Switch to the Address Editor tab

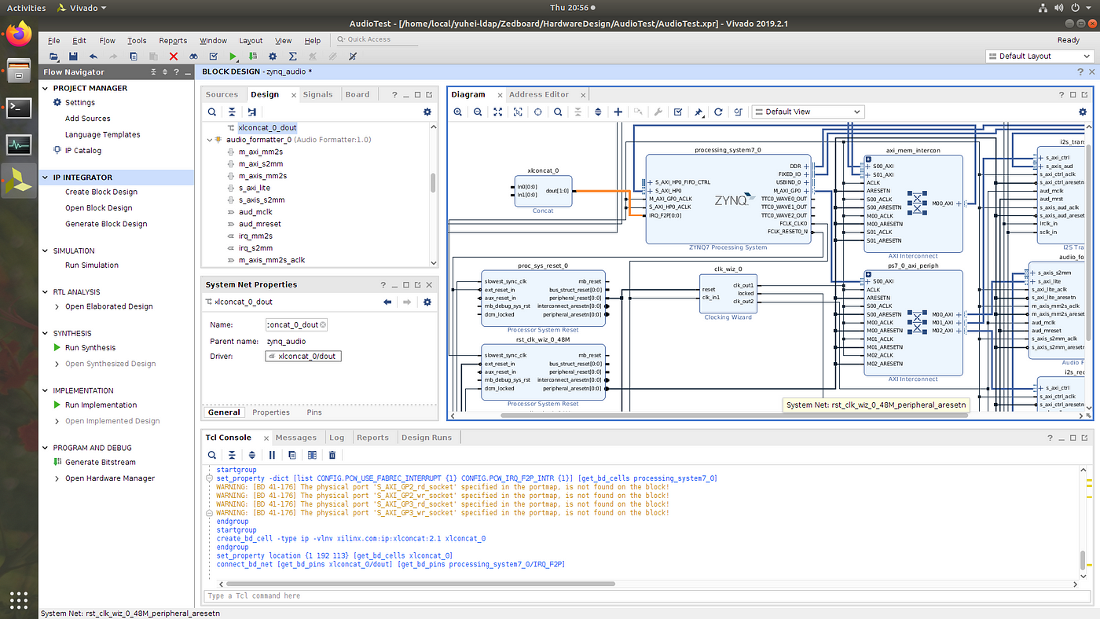539,94
